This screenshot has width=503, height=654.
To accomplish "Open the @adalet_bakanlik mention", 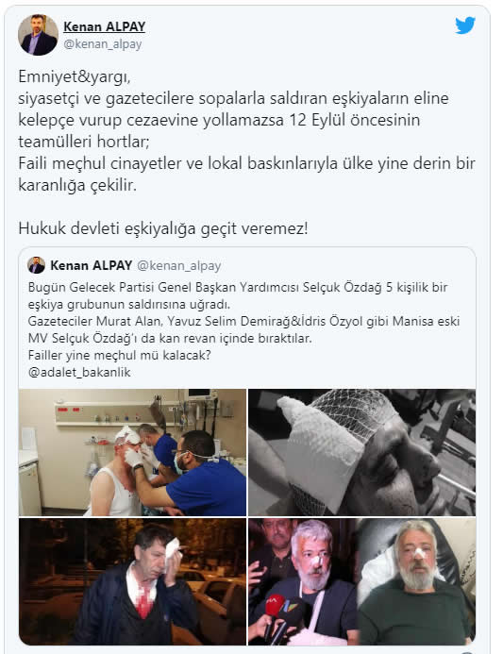I will 79,372.
